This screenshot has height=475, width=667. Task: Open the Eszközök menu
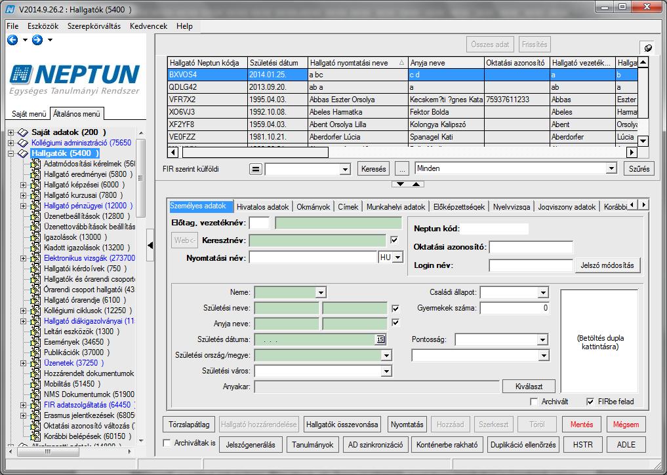click(43, 26)
